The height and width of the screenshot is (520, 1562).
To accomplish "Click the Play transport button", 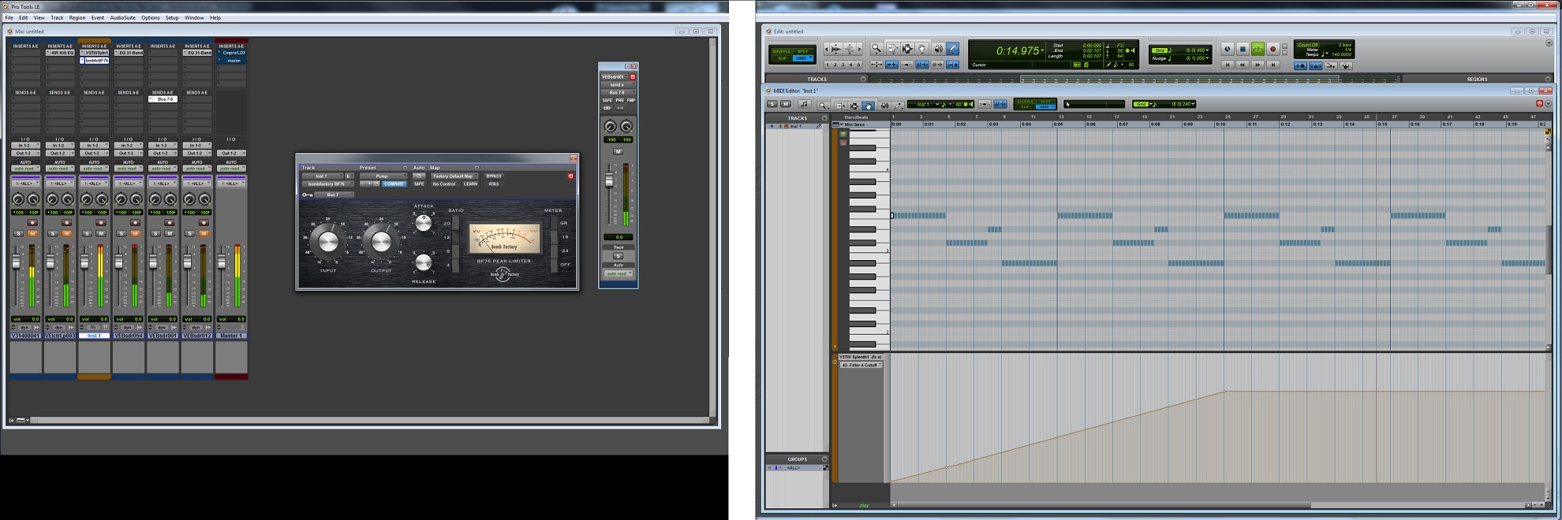I will (1257, 49).
